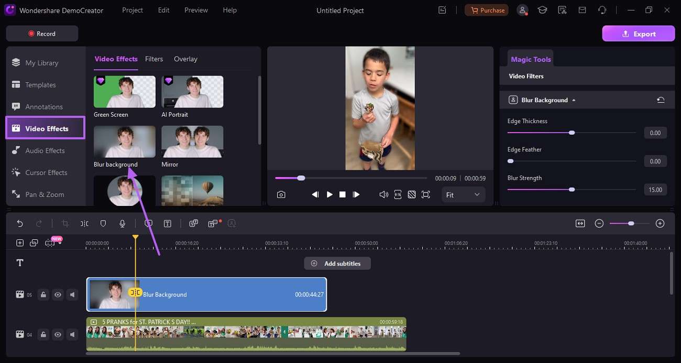Open the Preview menu

pyautogui.click(x=196, y=10)
